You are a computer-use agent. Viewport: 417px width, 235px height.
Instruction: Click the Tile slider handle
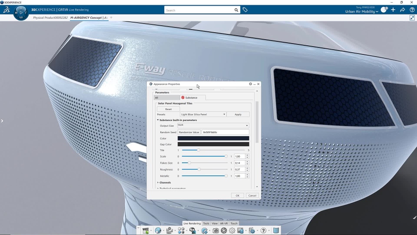(199, 150)
